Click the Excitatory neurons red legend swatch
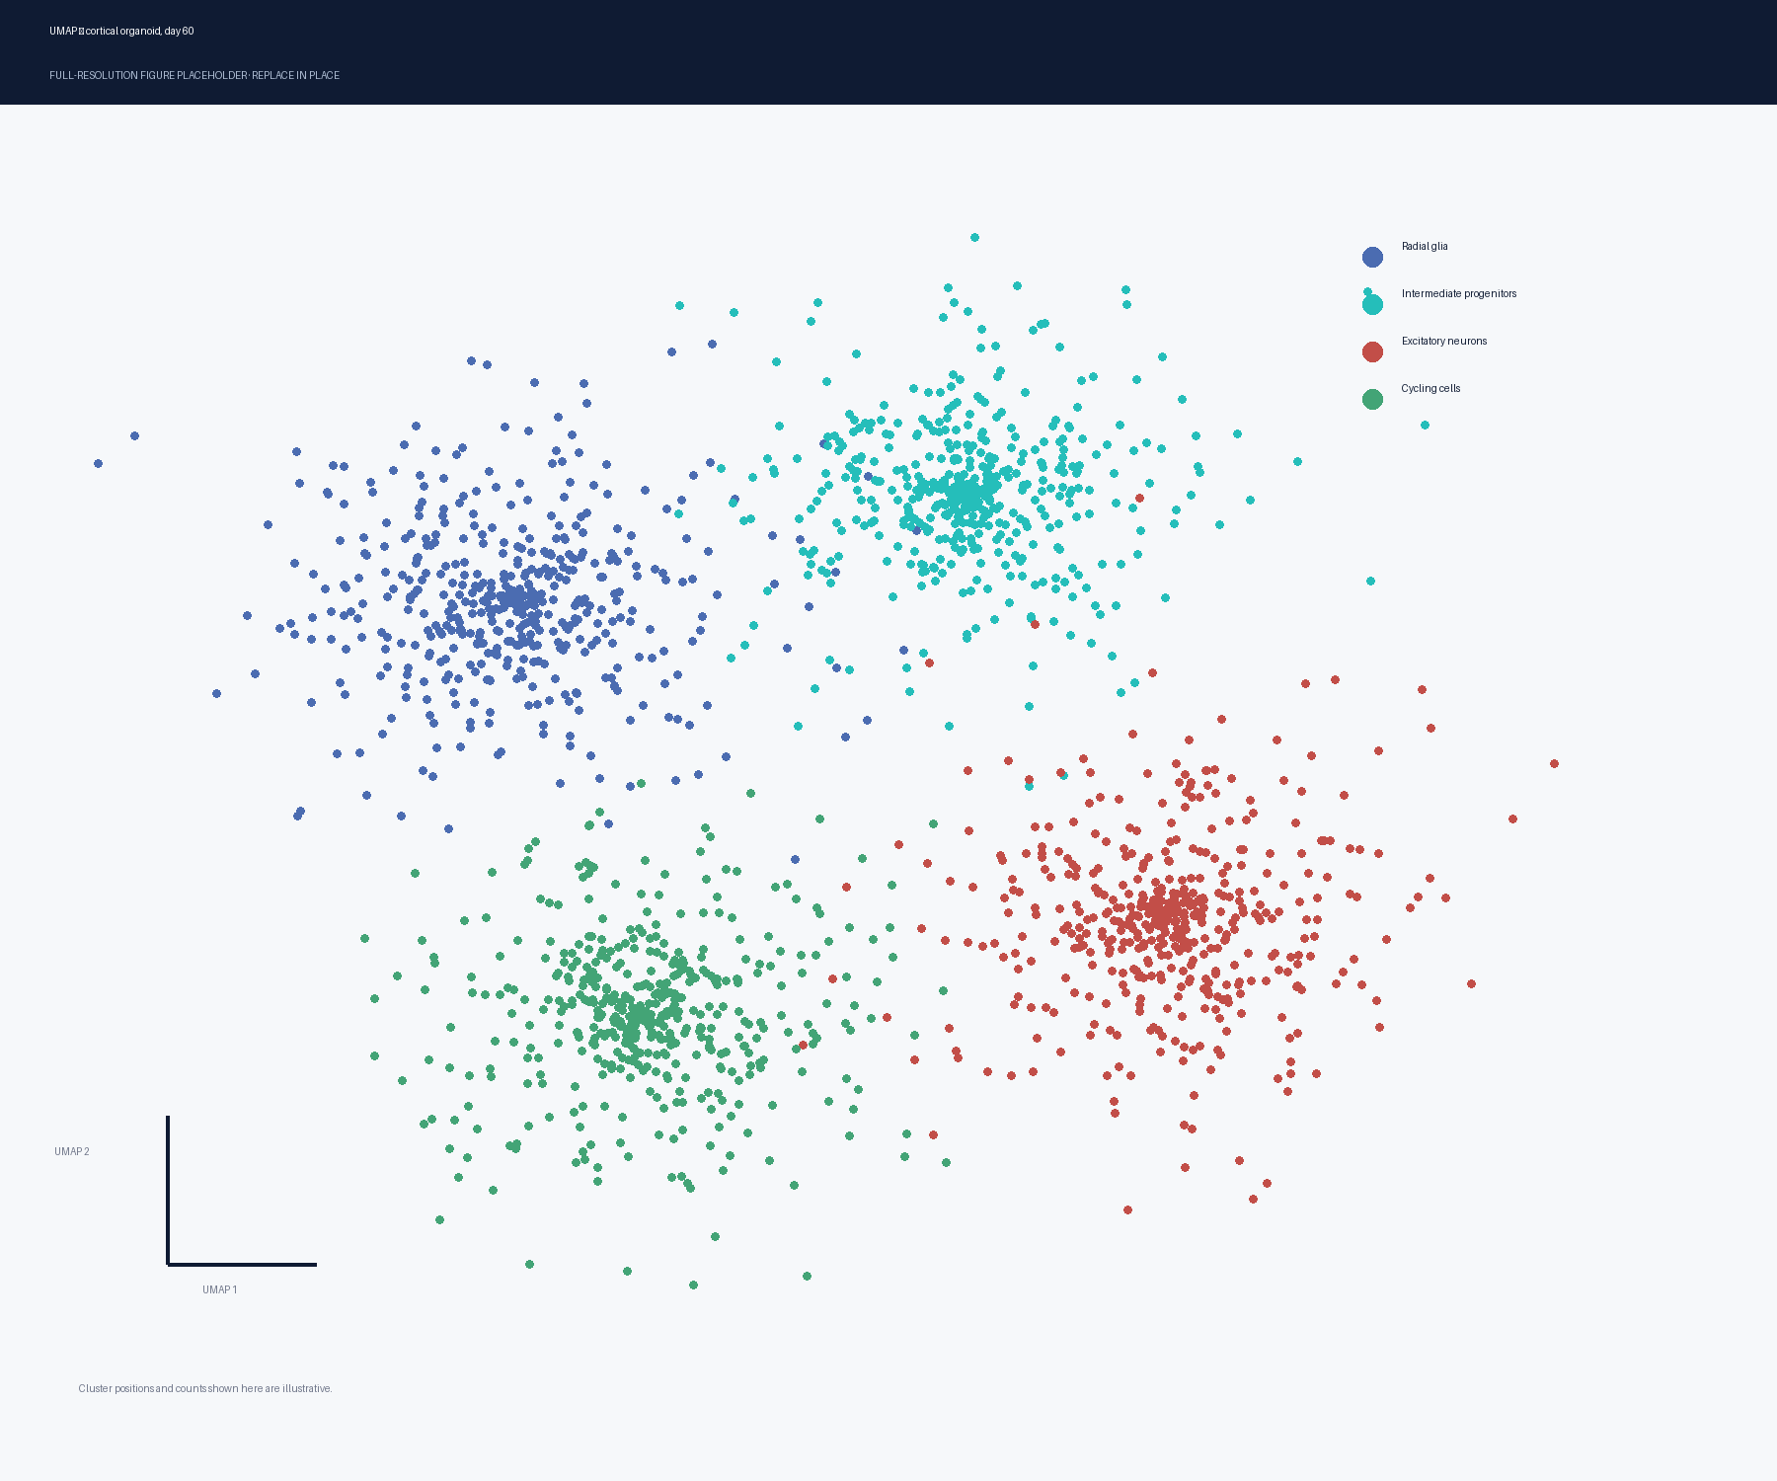 pos(1372,351)
